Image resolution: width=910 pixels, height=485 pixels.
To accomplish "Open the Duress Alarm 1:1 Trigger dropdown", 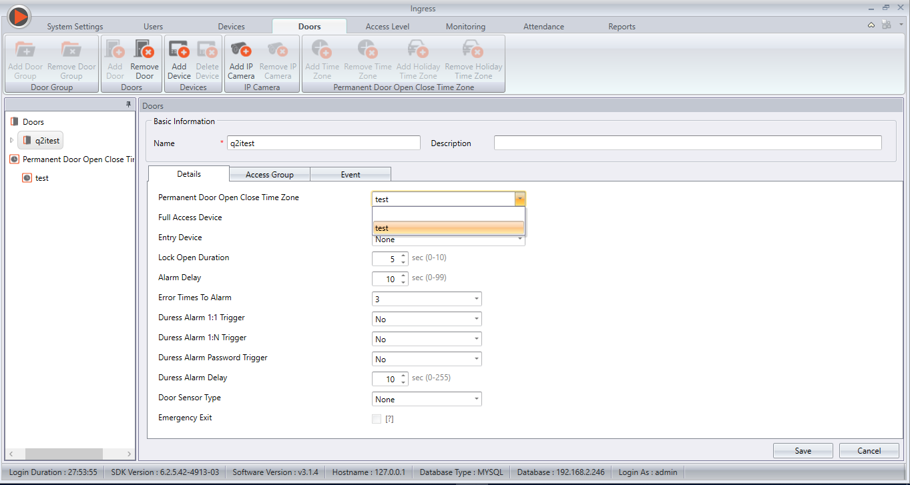I will [427, 319].
